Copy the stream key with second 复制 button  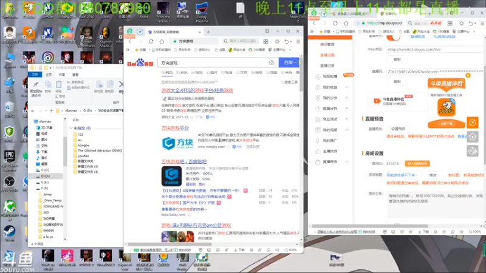(397, 82)
